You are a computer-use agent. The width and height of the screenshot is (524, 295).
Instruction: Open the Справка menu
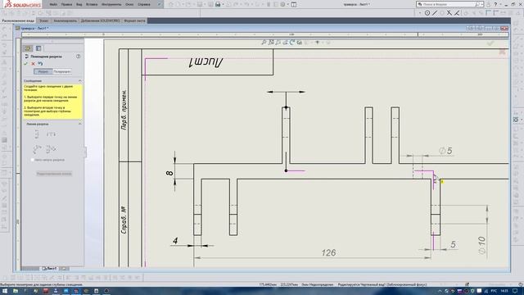(x=144, y=4)
